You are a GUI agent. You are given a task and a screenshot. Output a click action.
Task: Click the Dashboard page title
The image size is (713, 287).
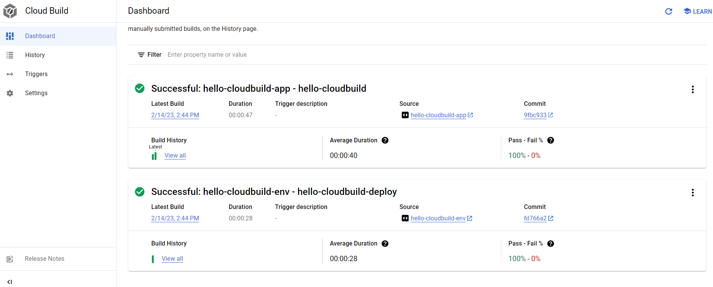(x=148, y=11)
